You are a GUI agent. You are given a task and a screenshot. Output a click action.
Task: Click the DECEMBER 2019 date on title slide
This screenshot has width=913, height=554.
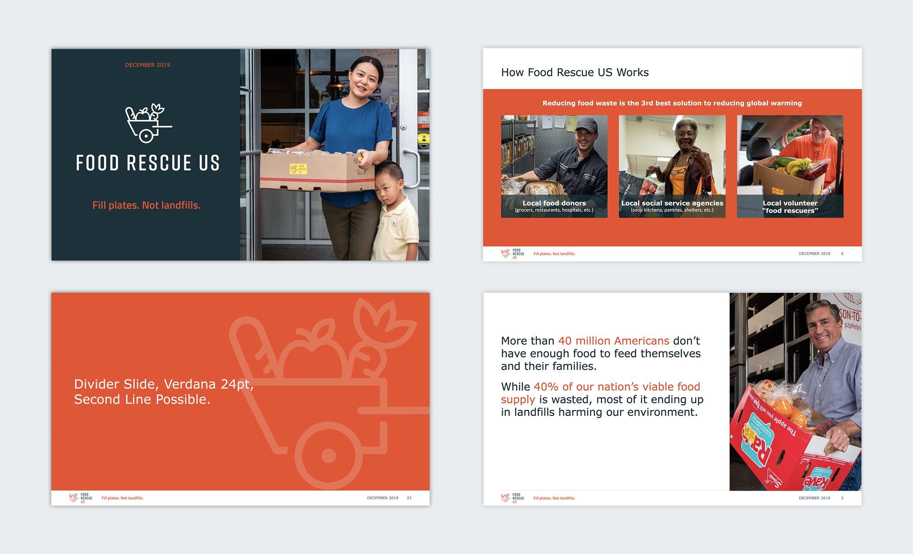click(x=148, y=65)
